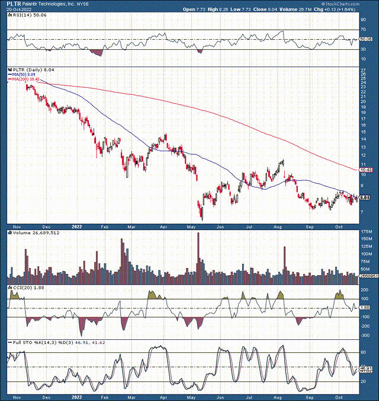Click the Aug label under the price chart
379x401 pixels.
click(x=277, y=227)
